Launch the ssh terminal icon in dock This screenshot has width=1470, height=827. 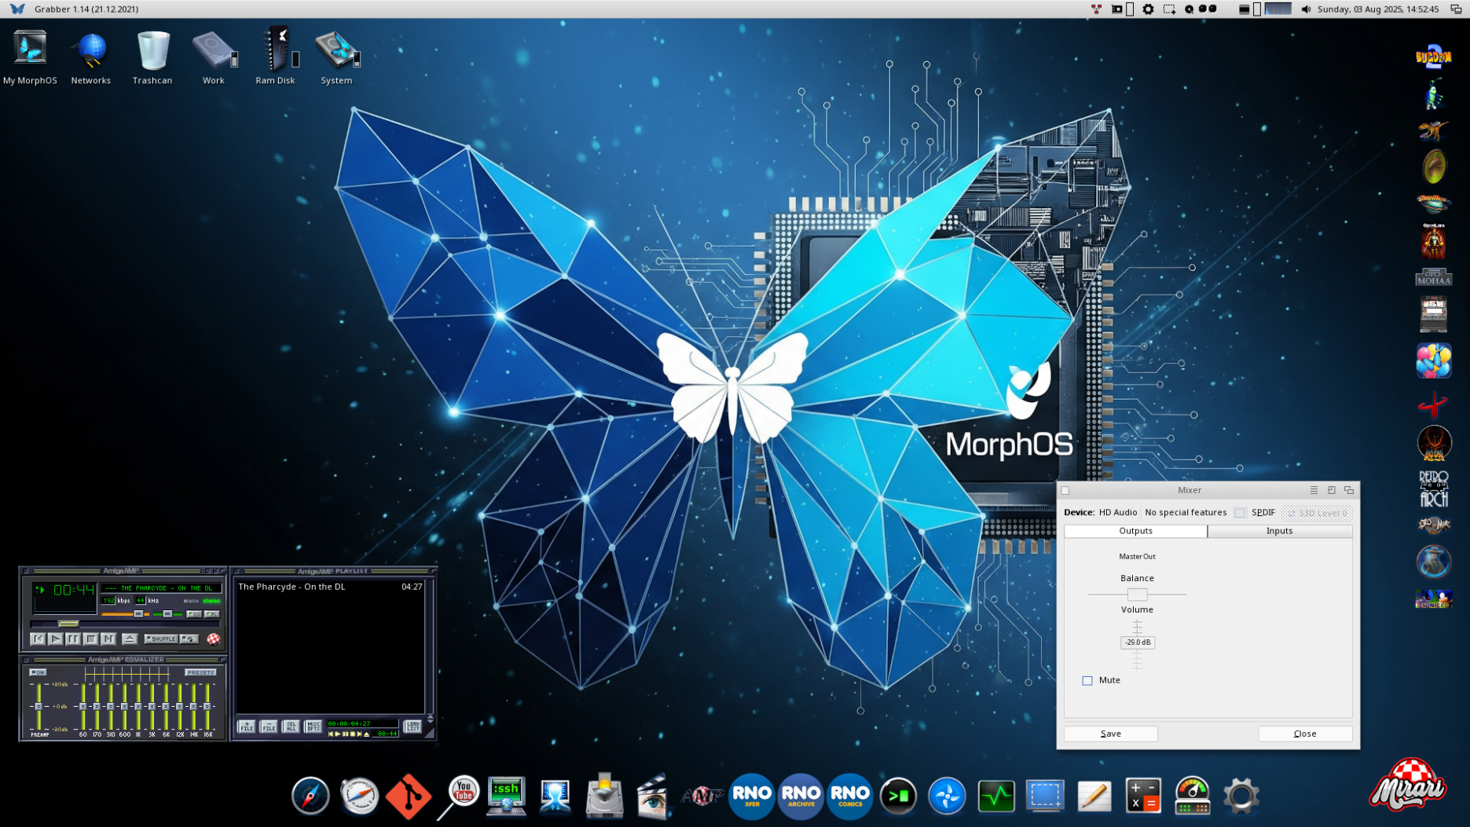point(506,796)
